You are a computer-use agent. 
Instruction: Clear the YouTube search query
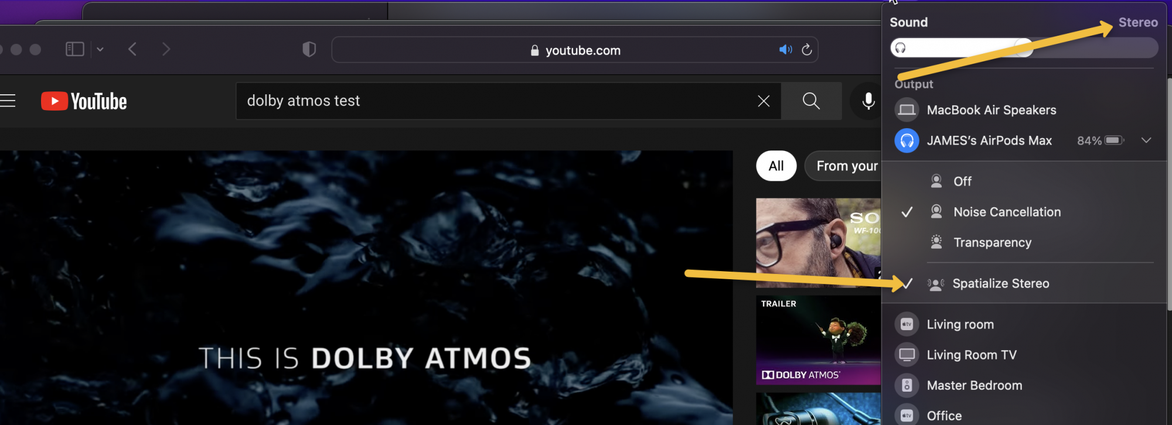tap(764, 101)
